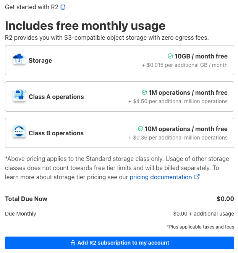The height and width of the screenshot is (253, 238).
Task: Click the green checkmark beside 1M operations
Action: pyautogui.click(x=144, y=92)
